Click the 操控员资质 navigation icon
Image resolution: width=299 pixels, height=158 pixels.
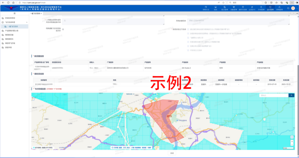pos(243,8)
